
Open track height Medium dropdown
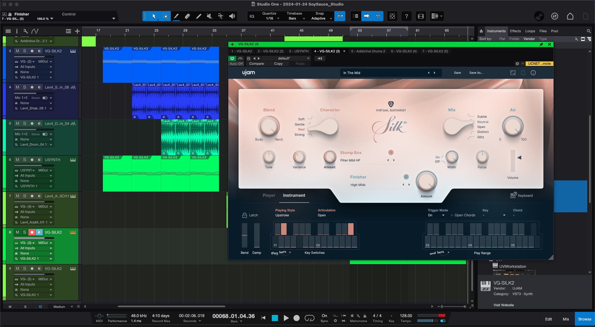[x=63, y=307]
